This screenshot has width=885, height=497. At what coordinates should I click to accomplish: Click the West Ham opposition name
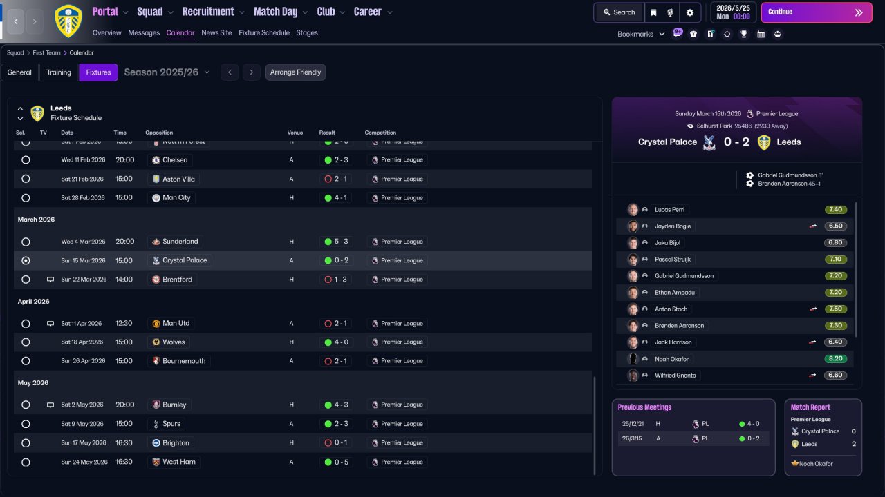[178, 462]
